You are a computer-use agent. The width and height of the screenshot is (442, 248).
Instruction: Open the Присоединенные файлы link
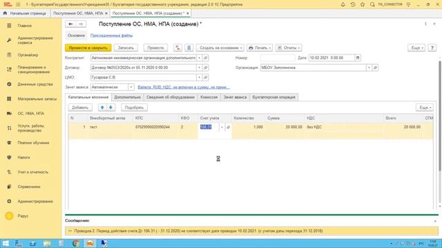pyautogui.click(x=111, y=35)
